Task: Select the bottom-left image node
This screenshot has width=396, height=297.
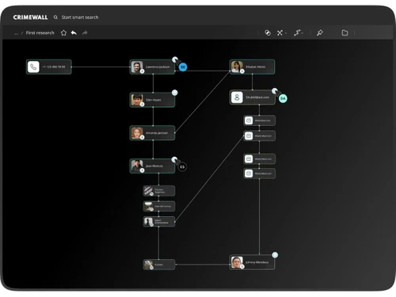Action: tap(159, 265)
